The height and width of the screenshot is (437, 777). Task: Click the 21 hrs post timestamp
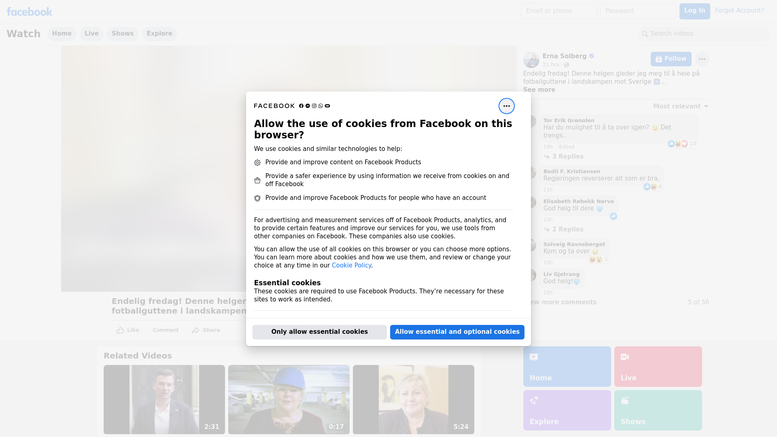point(551,65)
